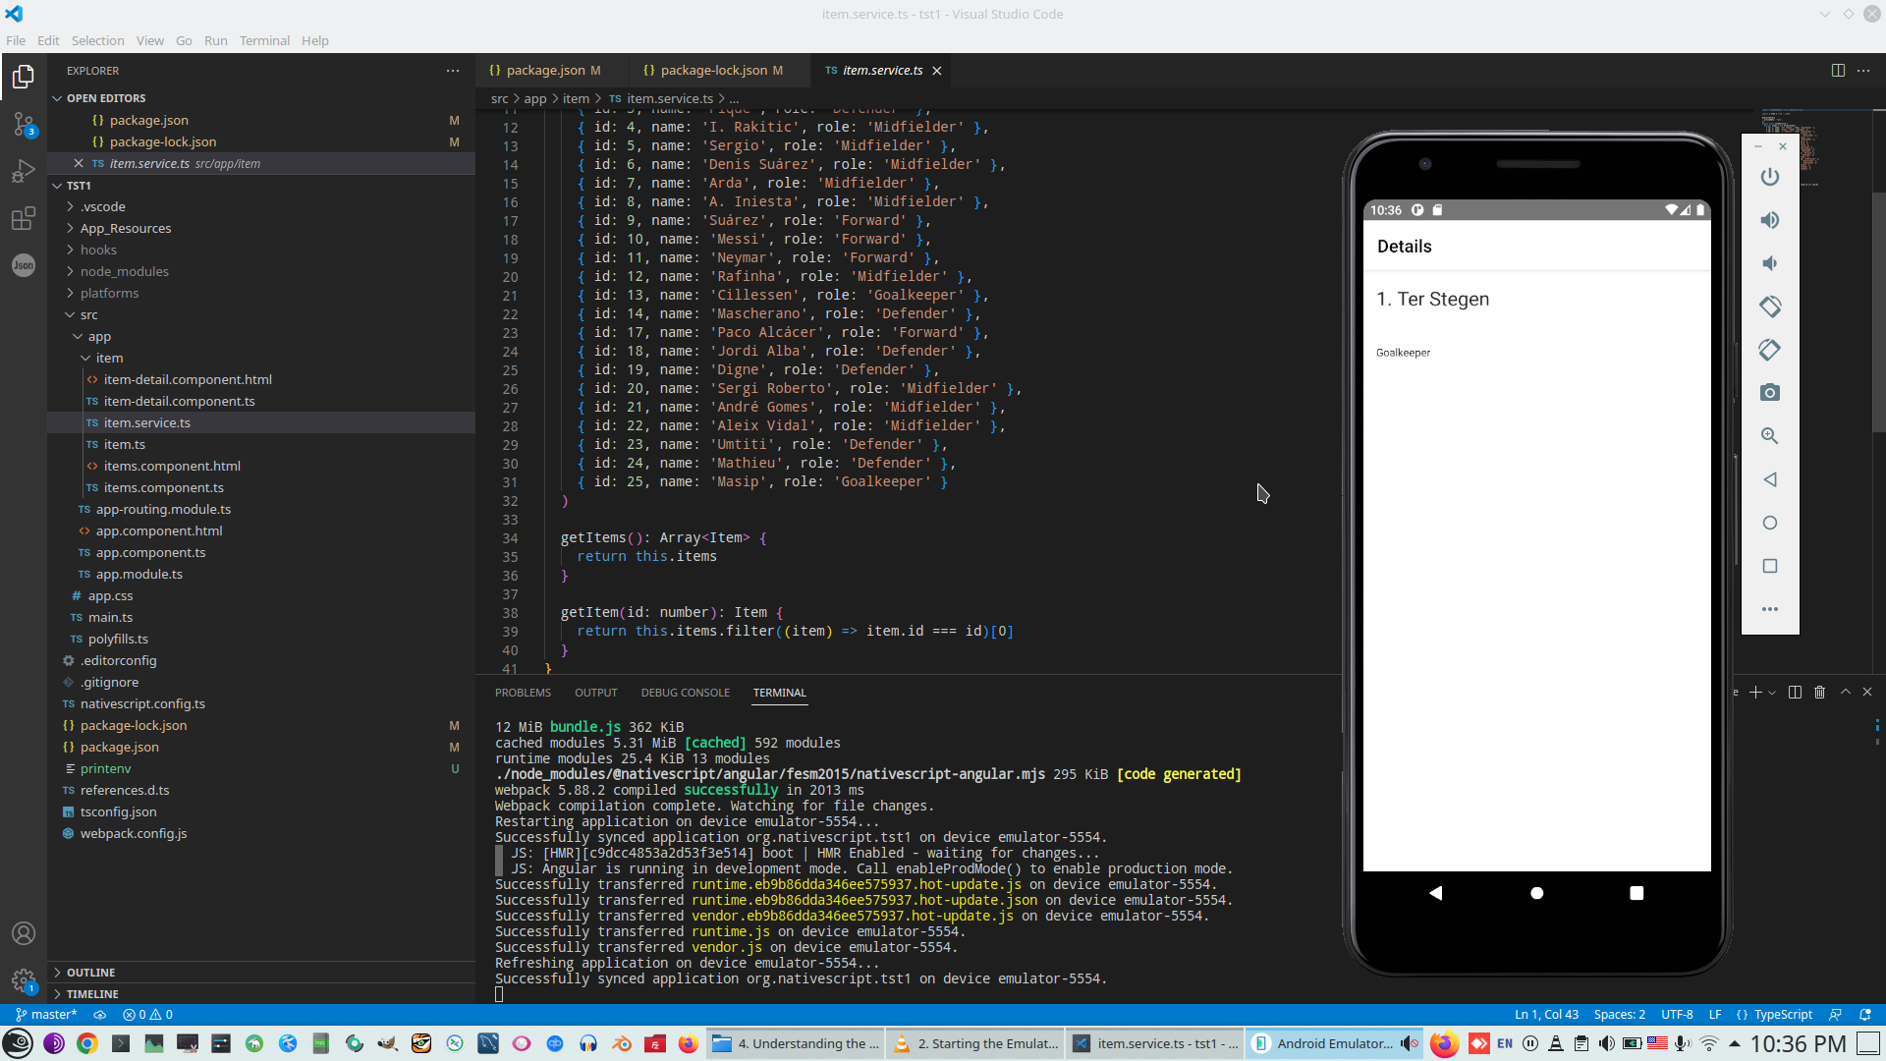Rotate the emulator screen counterclockwise

coord(1770,307)
